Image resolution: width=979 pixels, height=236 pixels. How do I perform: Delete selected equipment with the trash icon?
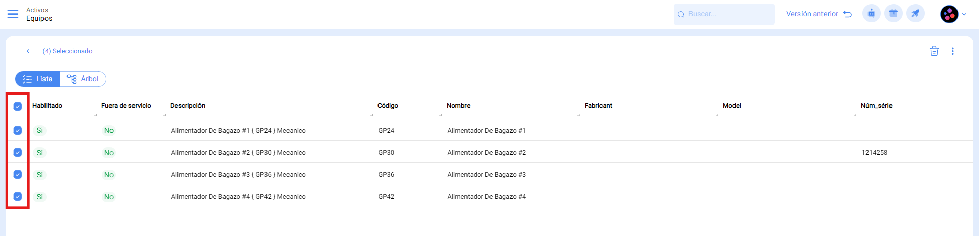(x=934, y=51)
